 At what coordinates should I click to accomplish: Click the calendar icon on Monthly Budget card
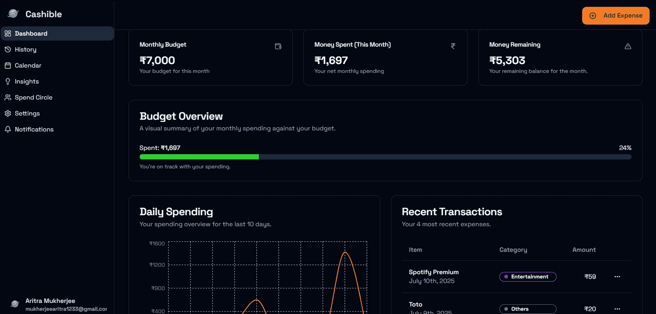[278, 46]
